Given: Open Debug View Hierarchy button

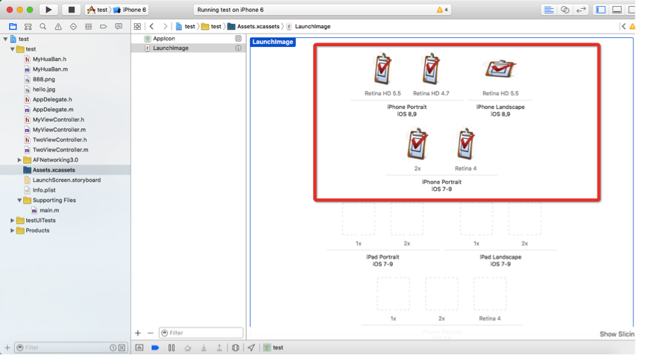Looking at the screenshot, I should point(236,348).
